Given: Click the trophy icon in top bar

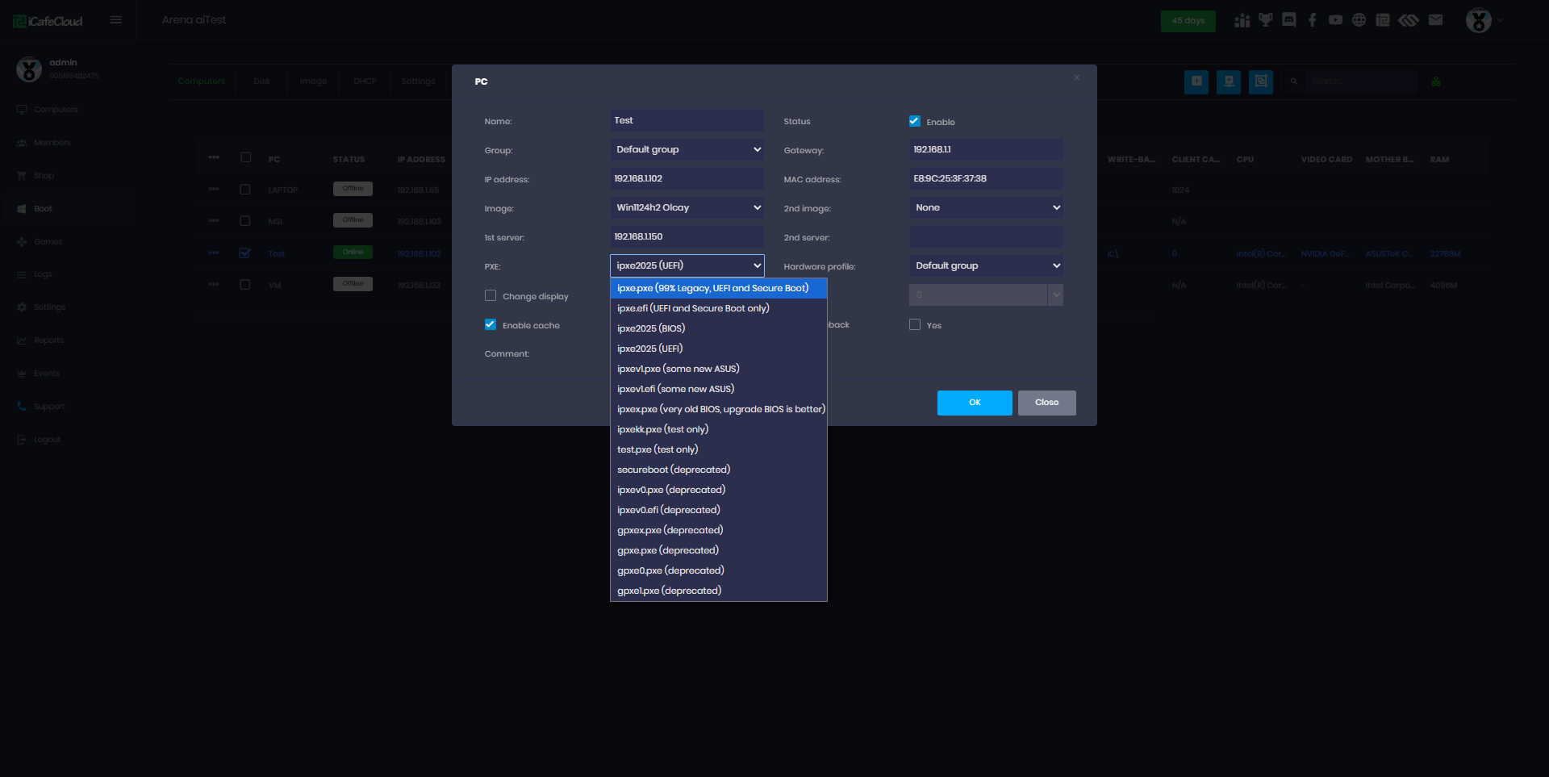Looking at the screenshot, I should (x=1266, y=20).
